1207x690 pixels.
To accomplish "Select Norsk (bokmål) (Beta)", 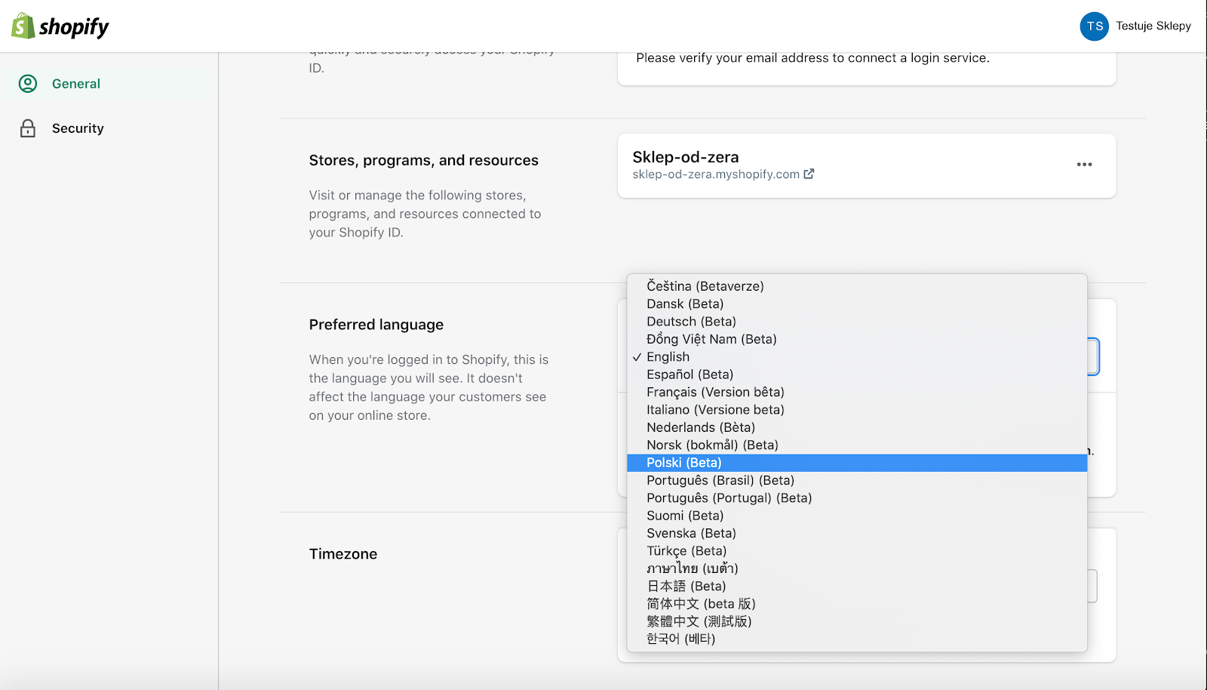I will (x=857, y=445).
